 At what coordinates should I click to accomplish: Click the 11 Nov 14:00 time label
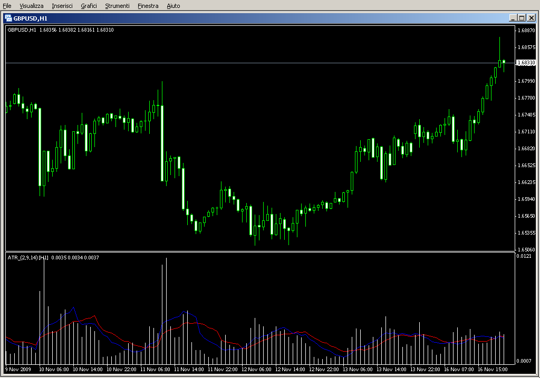click(x=189, y=370)
